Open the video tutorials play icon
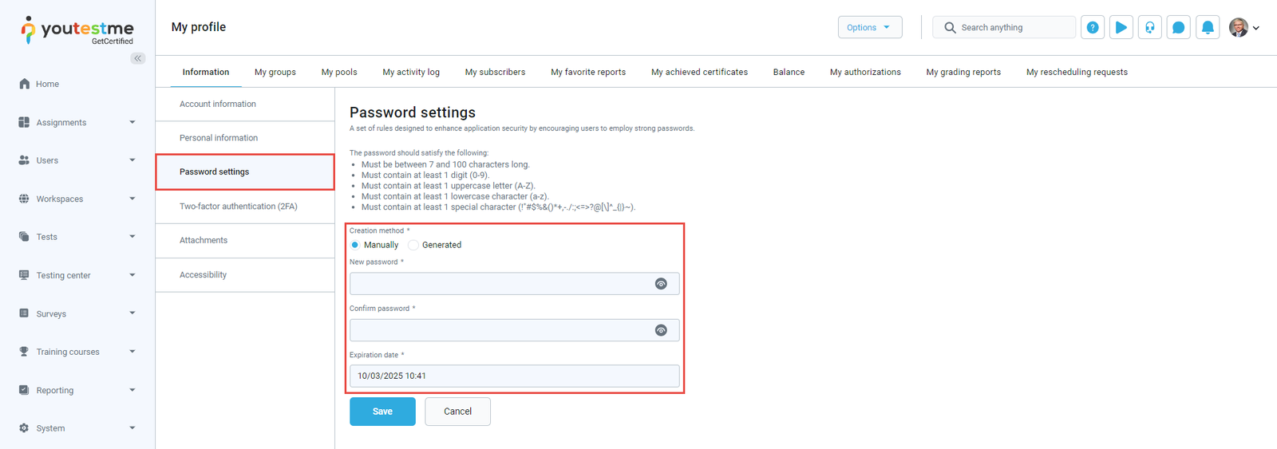Viewport: 1277px width, 449px height. point(1121,27)
